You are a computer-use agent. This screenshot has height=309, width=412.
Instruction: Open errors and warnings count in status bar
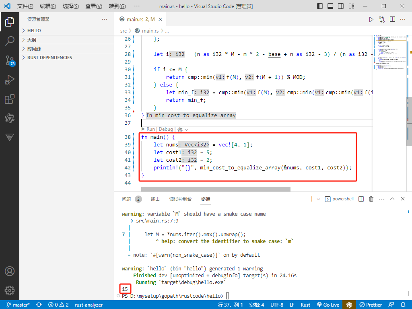58,305
